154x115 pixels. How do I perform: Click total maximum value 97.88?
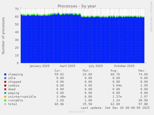tap(143, 104)
